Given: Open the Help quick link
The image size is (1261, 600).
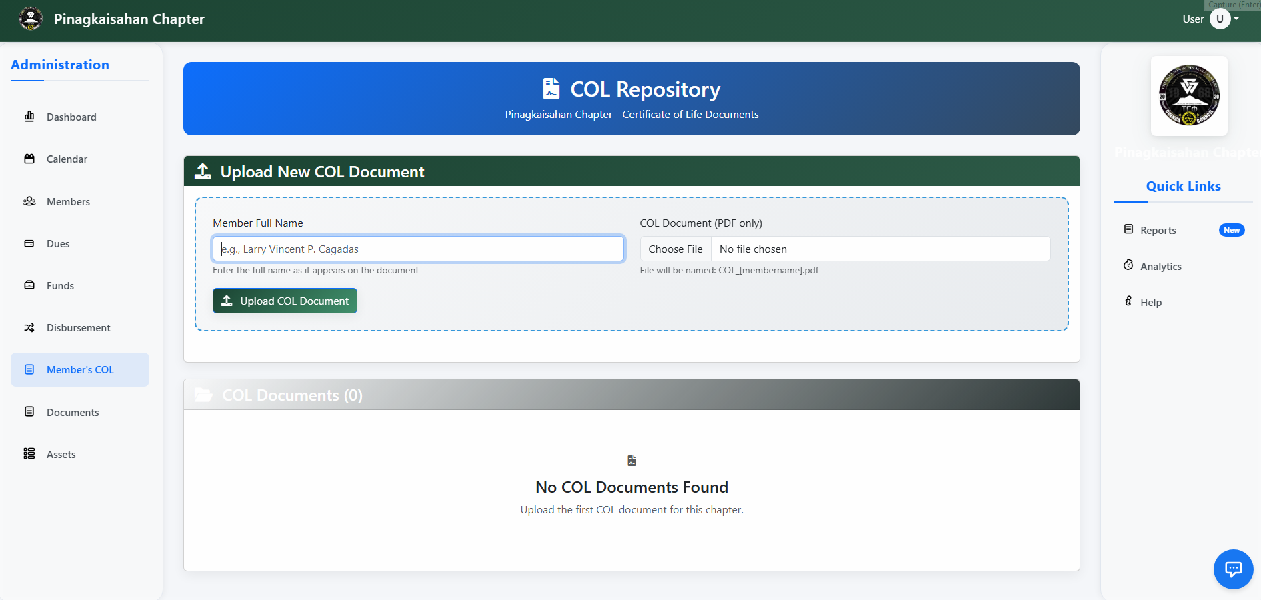Looking at the screenshot, I should [1150, 303].
